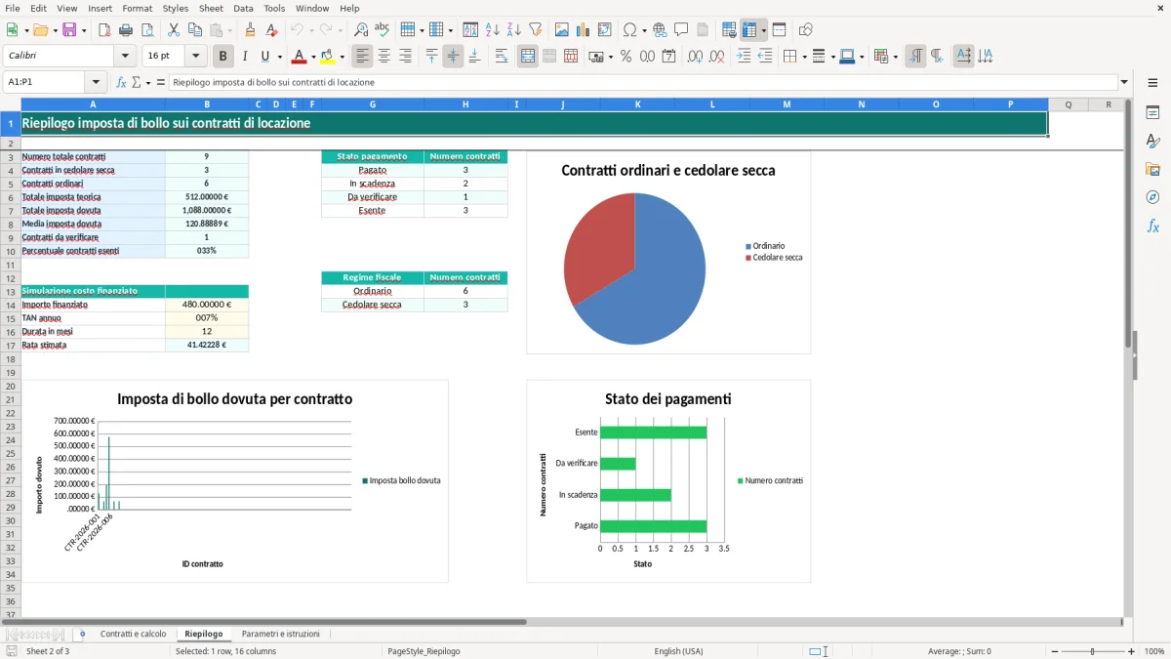Open the sidebar Navigator compass icon

coord(1152,197)
